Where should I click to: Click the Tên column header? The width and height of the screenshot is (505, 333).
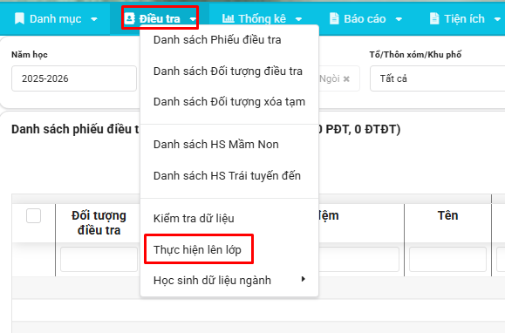[x=447, y=215]
